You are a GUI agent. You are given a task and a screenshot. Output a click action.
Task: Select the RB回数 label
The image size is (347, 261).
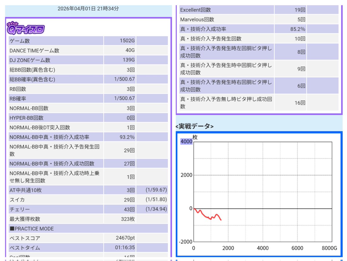coord(18,89)
